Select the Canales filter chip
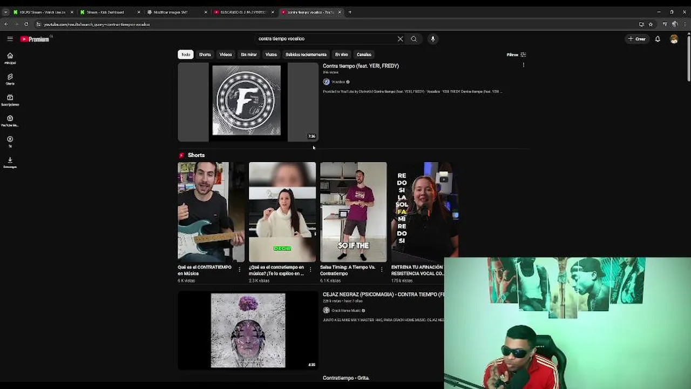The height and width of the screenshot is (389, 691). 364,55
